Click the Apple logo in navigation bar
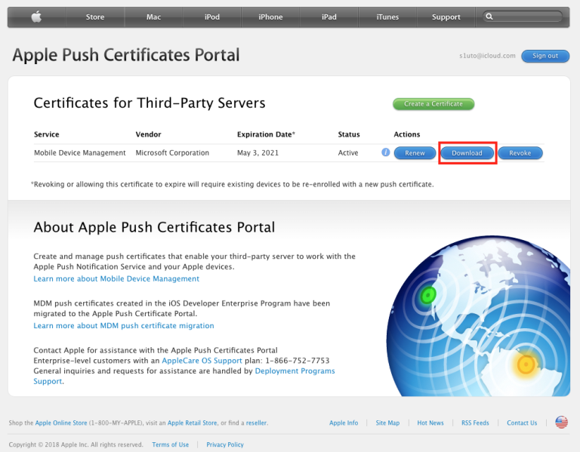Screen dimensions: 580x452 pyautogui.click(x=35, y=17)
